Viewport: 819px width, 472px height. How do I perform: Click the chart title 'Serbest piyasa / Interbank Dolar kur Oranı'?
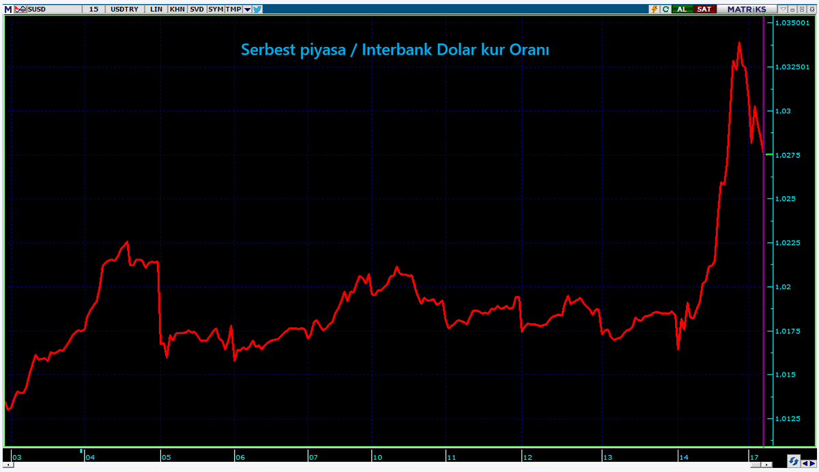coord(394,50)
